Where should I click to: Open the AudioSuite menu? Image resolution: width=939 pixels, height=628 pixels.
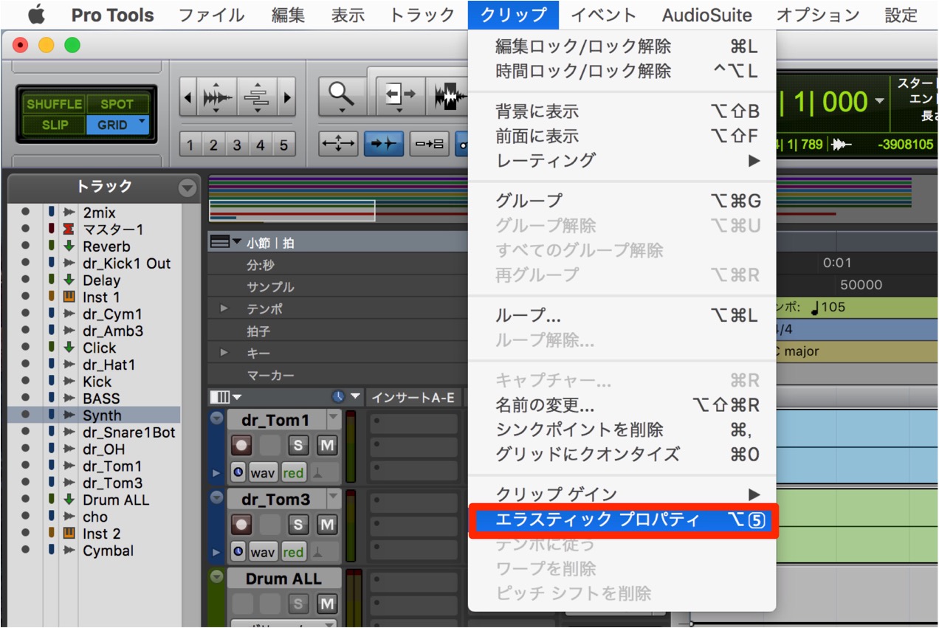pos(706,15)
